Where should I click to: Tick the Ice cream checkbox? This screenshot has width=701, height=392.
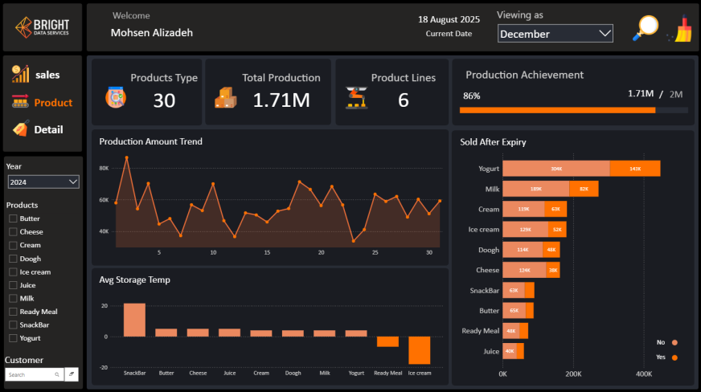tap(13, 272)
